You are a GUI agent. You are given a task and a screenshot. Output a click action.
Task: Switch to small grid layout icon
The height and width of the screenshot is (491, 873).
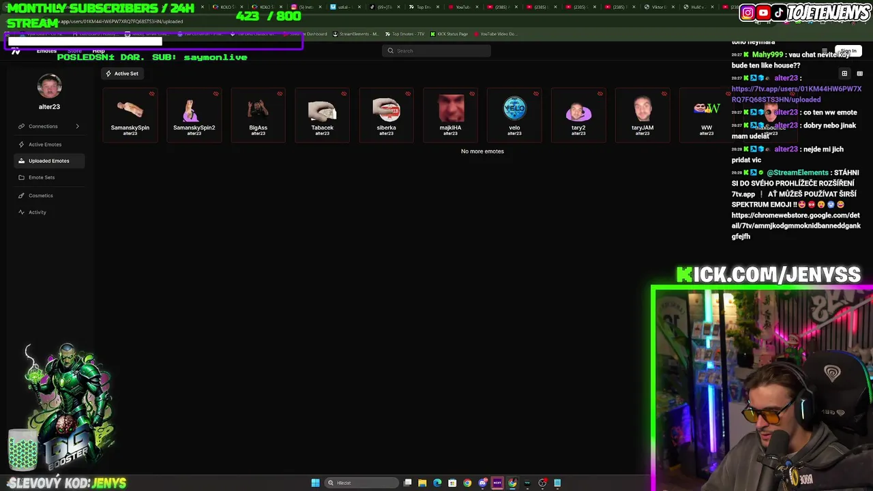pos(859,74)
